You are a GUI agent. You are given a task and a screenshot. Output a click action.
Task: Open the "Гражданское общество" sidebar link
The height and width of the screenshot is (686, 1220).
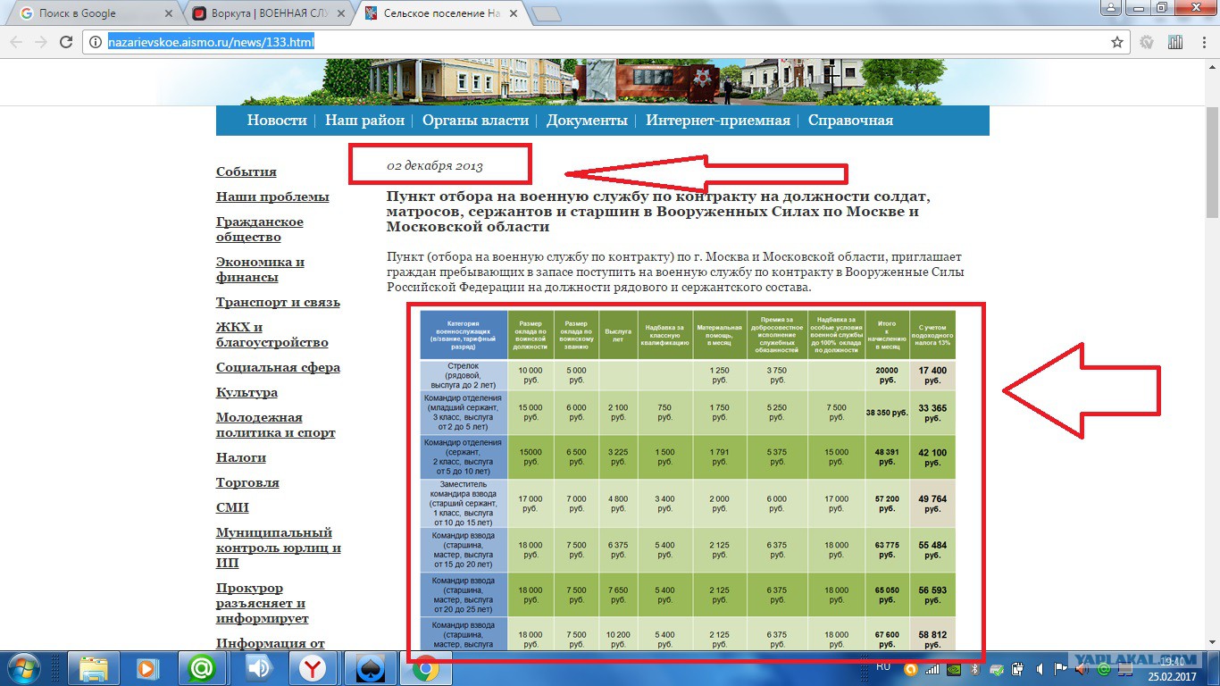260,230
